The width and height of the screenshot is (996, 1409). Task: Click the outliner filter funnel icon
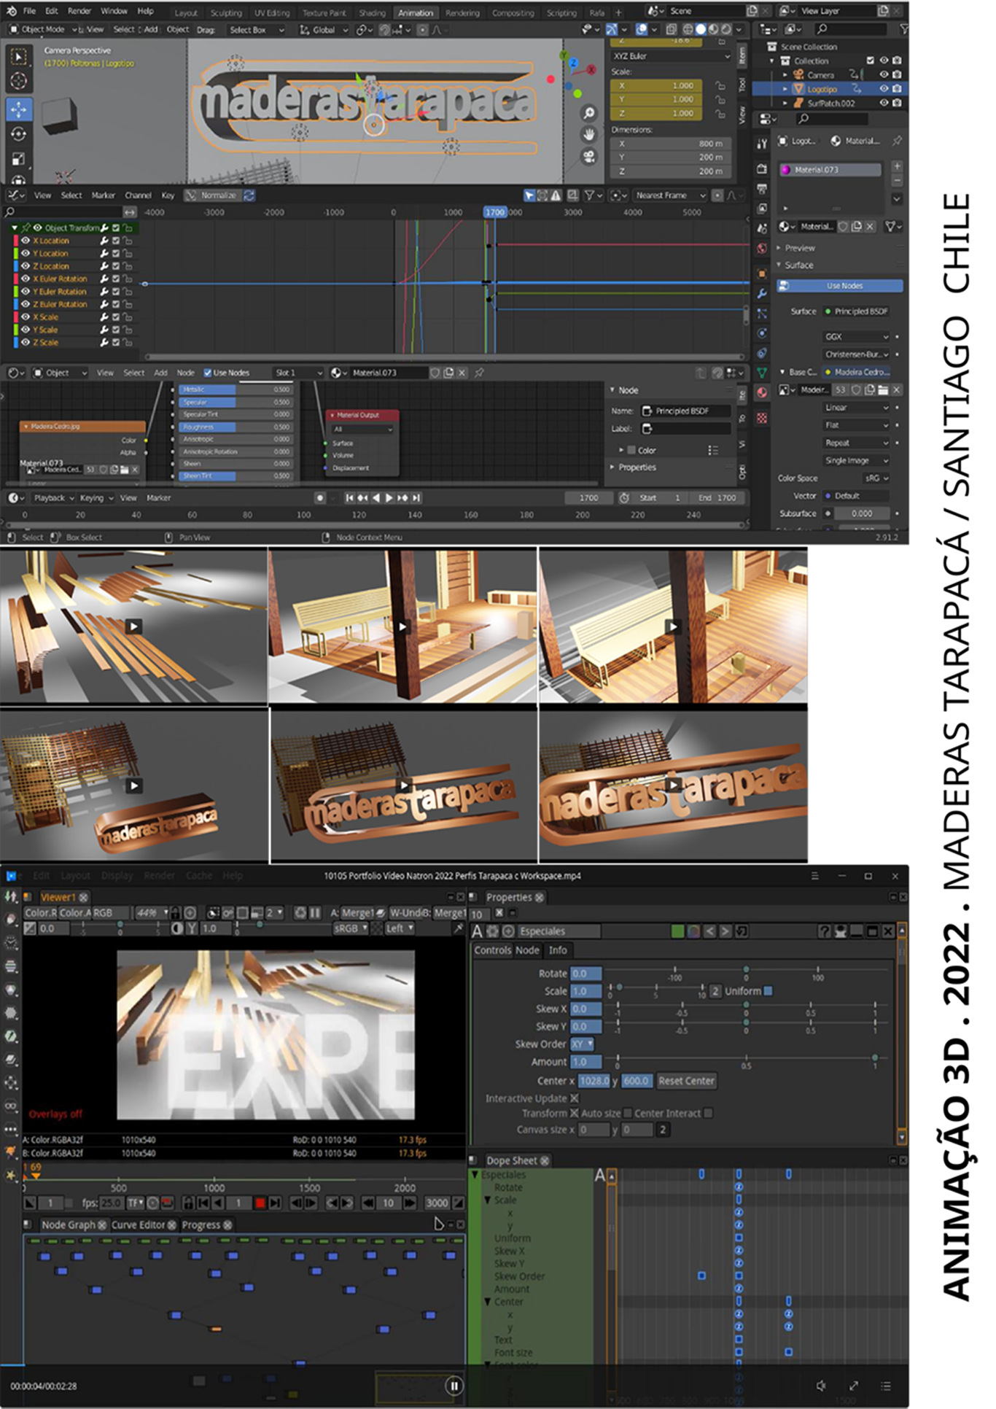click(x=904, y=29)
